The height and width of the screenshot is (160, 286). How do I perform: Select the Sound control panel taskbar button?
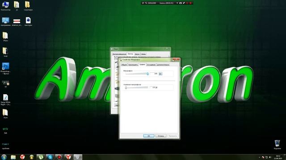point(78,157)
